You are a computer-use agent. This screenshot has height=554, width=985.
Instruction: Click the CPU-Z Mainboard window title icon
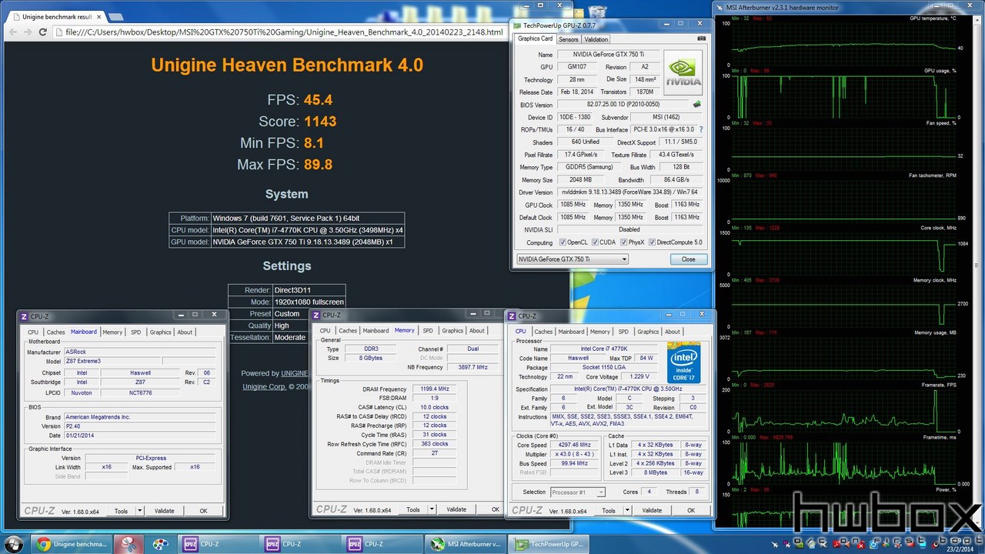pyautogui.click(x=24, y=316)
